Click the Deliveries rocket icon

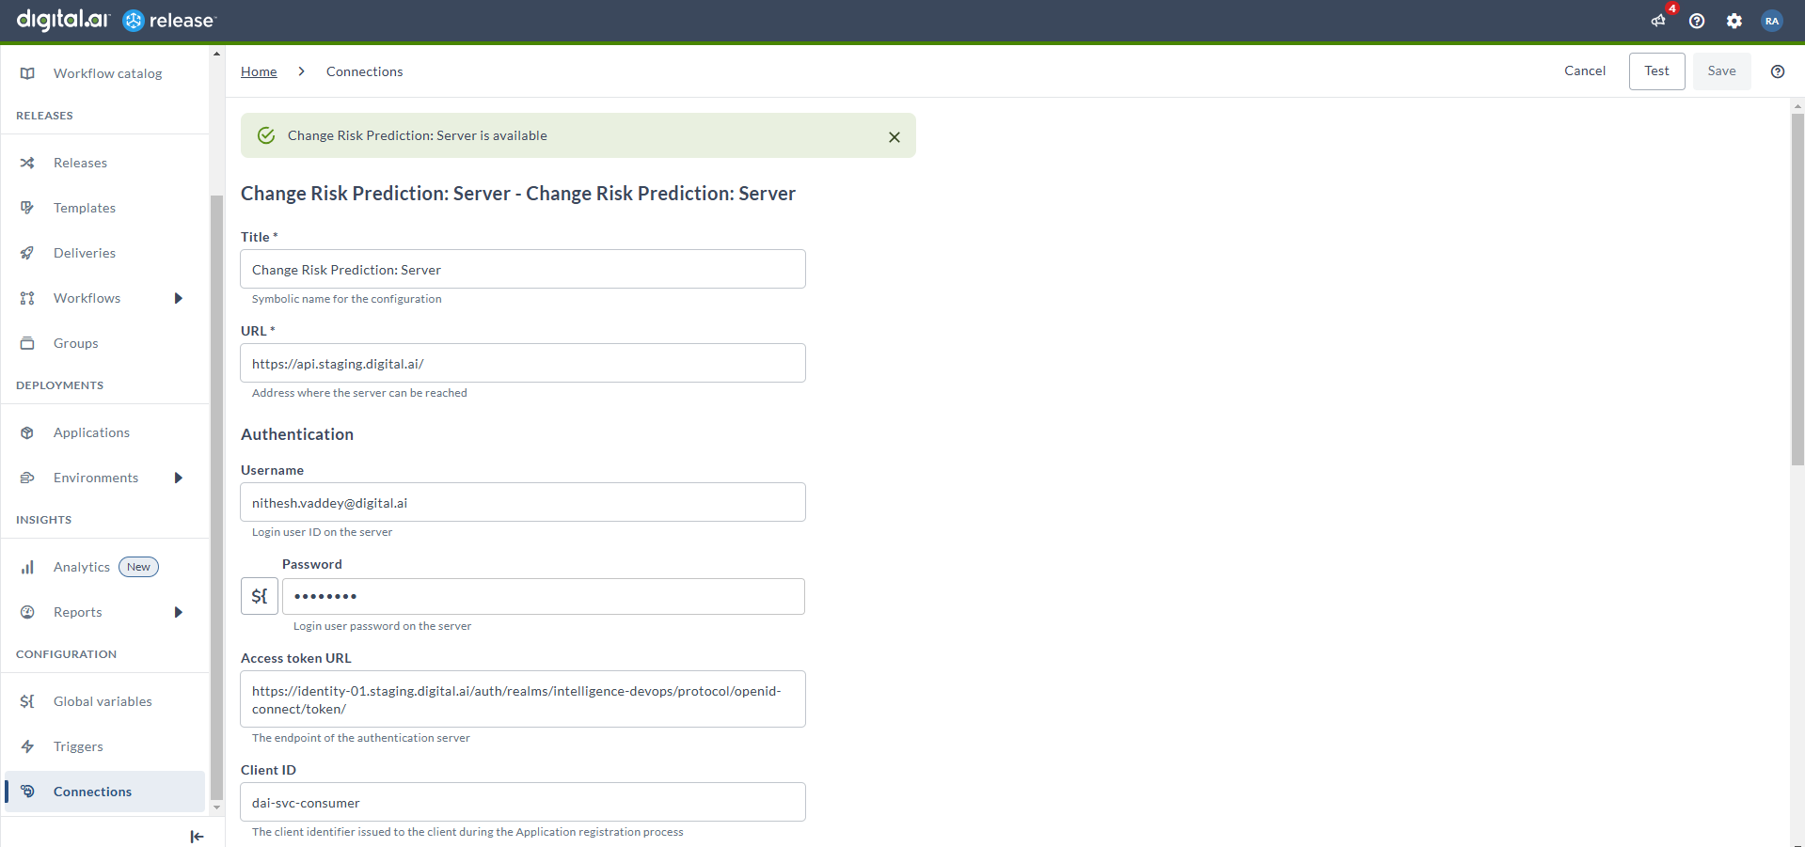click(27, 253)
